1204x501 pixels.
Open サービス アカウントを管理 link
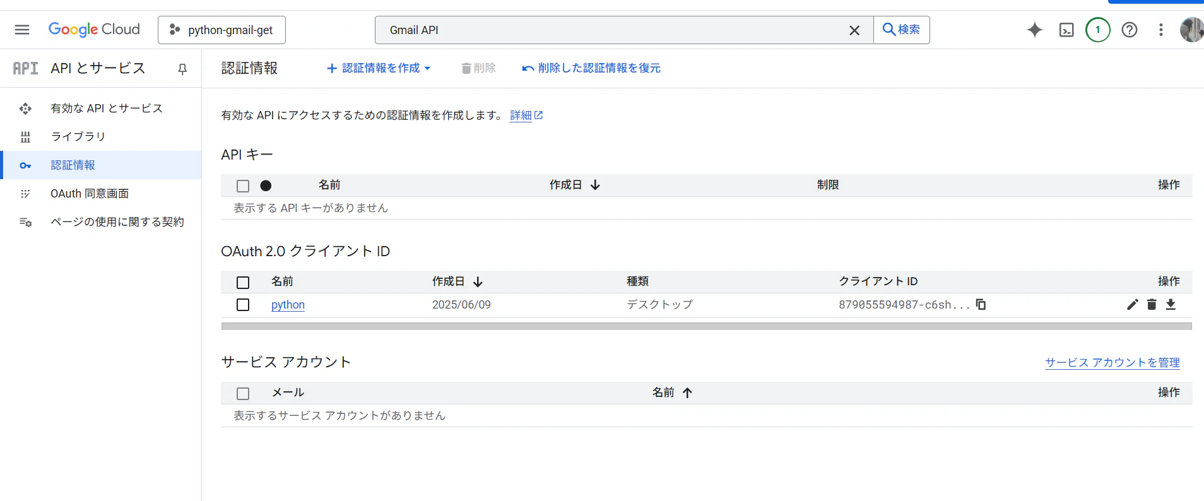coord(1113,363)
